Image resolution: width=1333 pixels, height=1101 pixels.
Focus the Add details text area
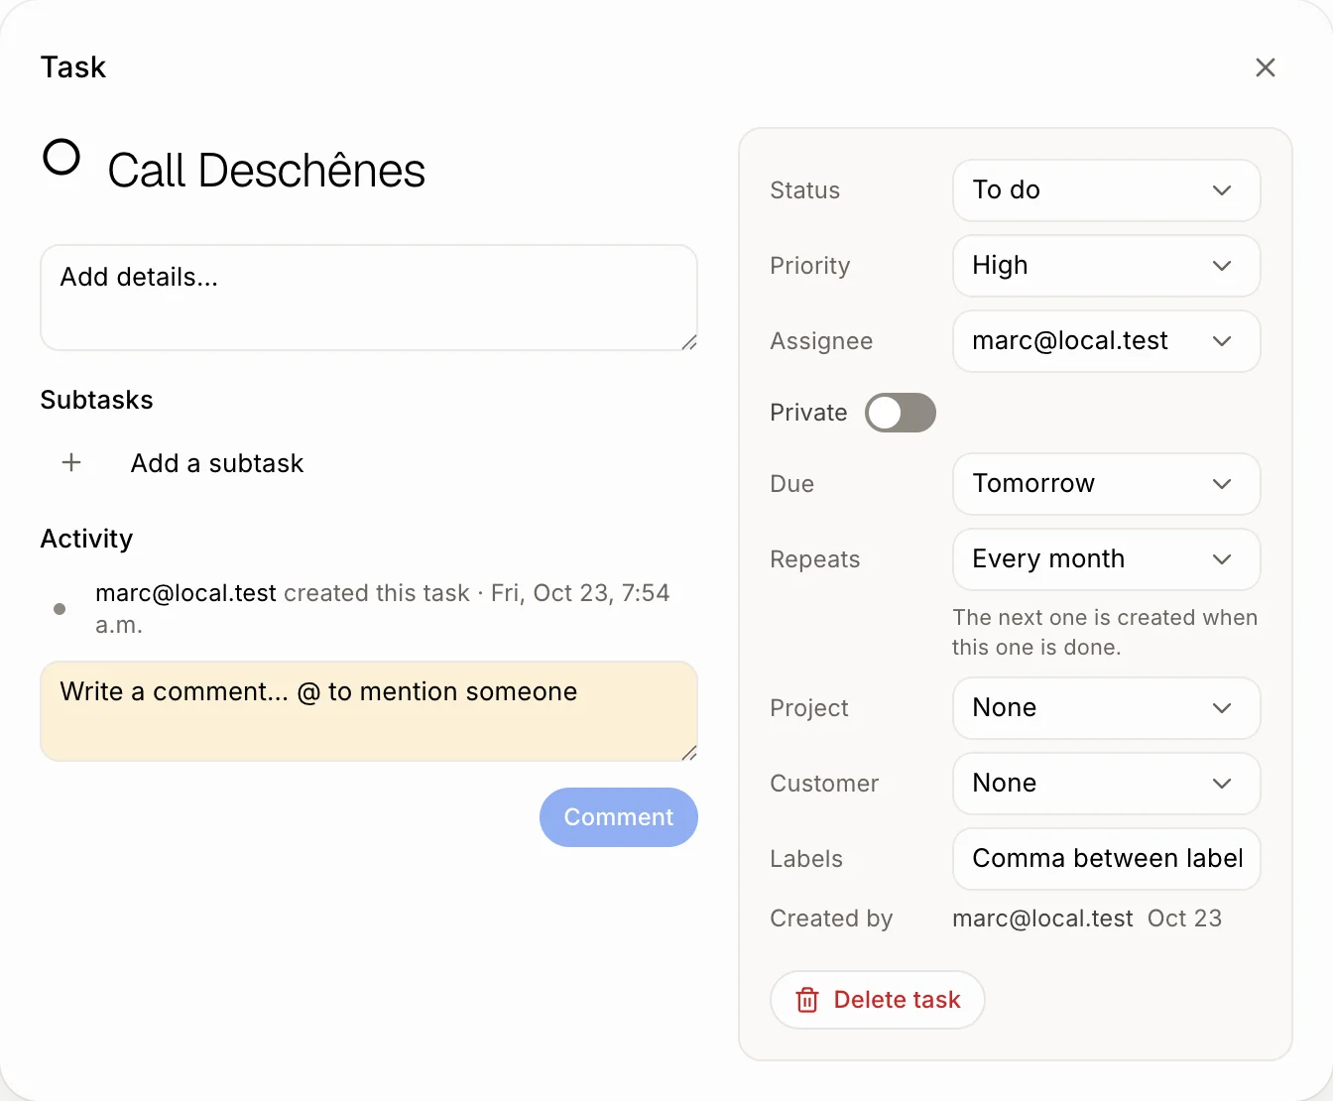[369, 298]
